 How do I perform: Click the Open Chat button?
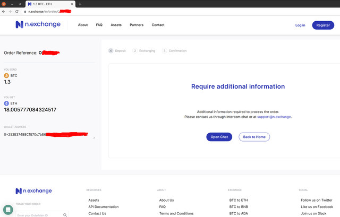click(219, 137)
